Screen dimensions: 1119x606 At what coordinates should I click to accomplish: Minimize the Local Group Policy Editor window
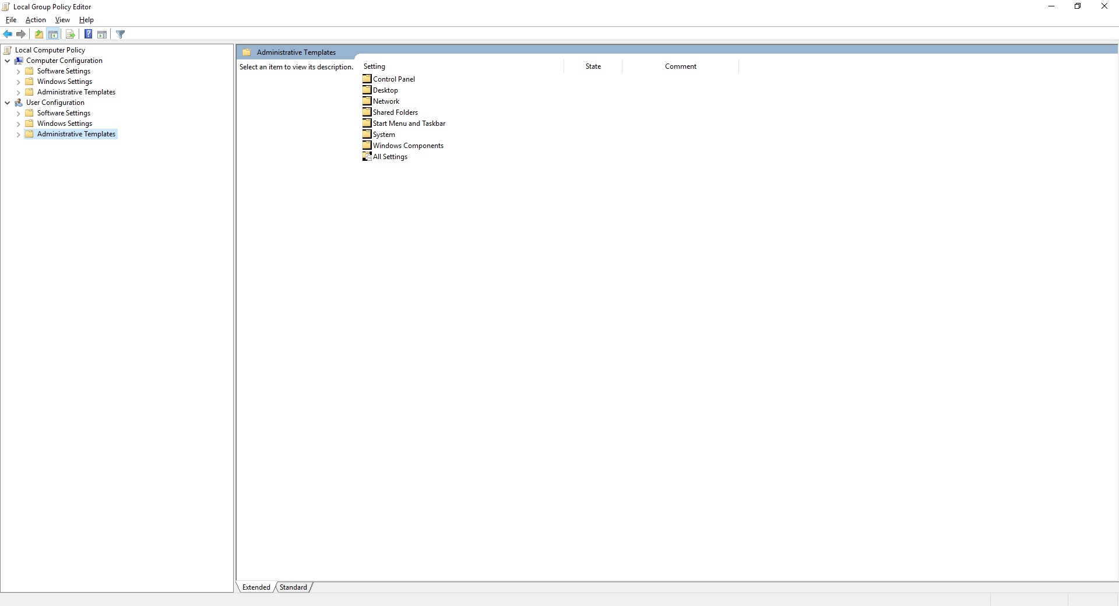click(1051, 6)
